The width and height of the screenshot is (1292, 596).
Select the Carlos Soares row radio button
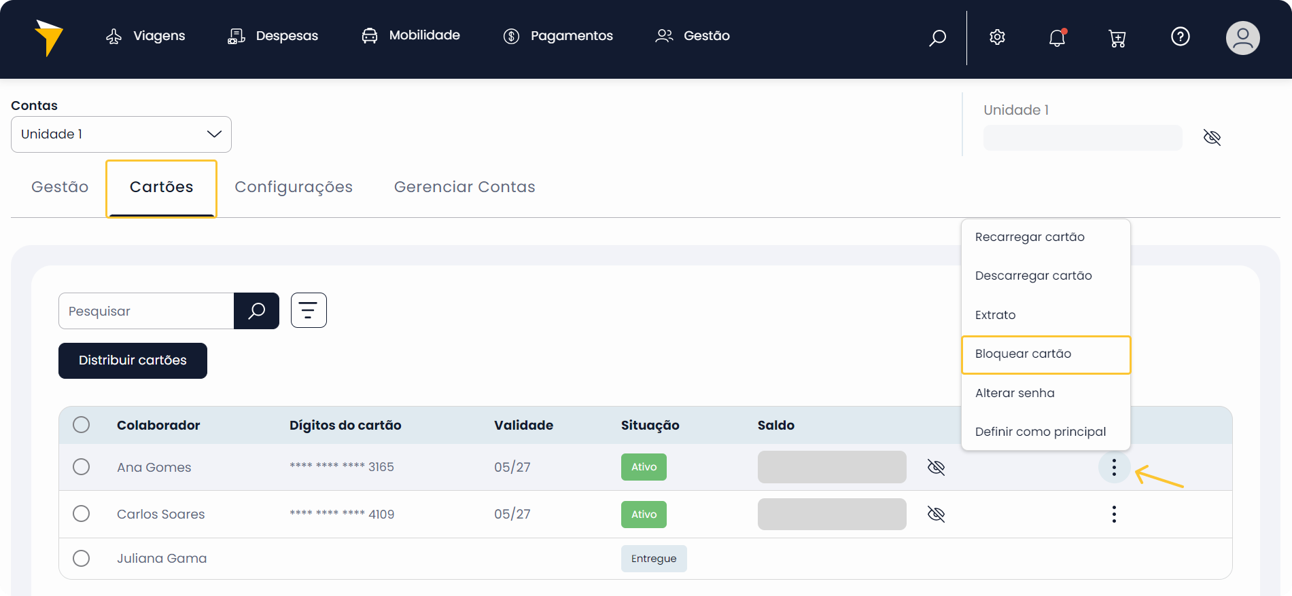click(x=82, y=514)
